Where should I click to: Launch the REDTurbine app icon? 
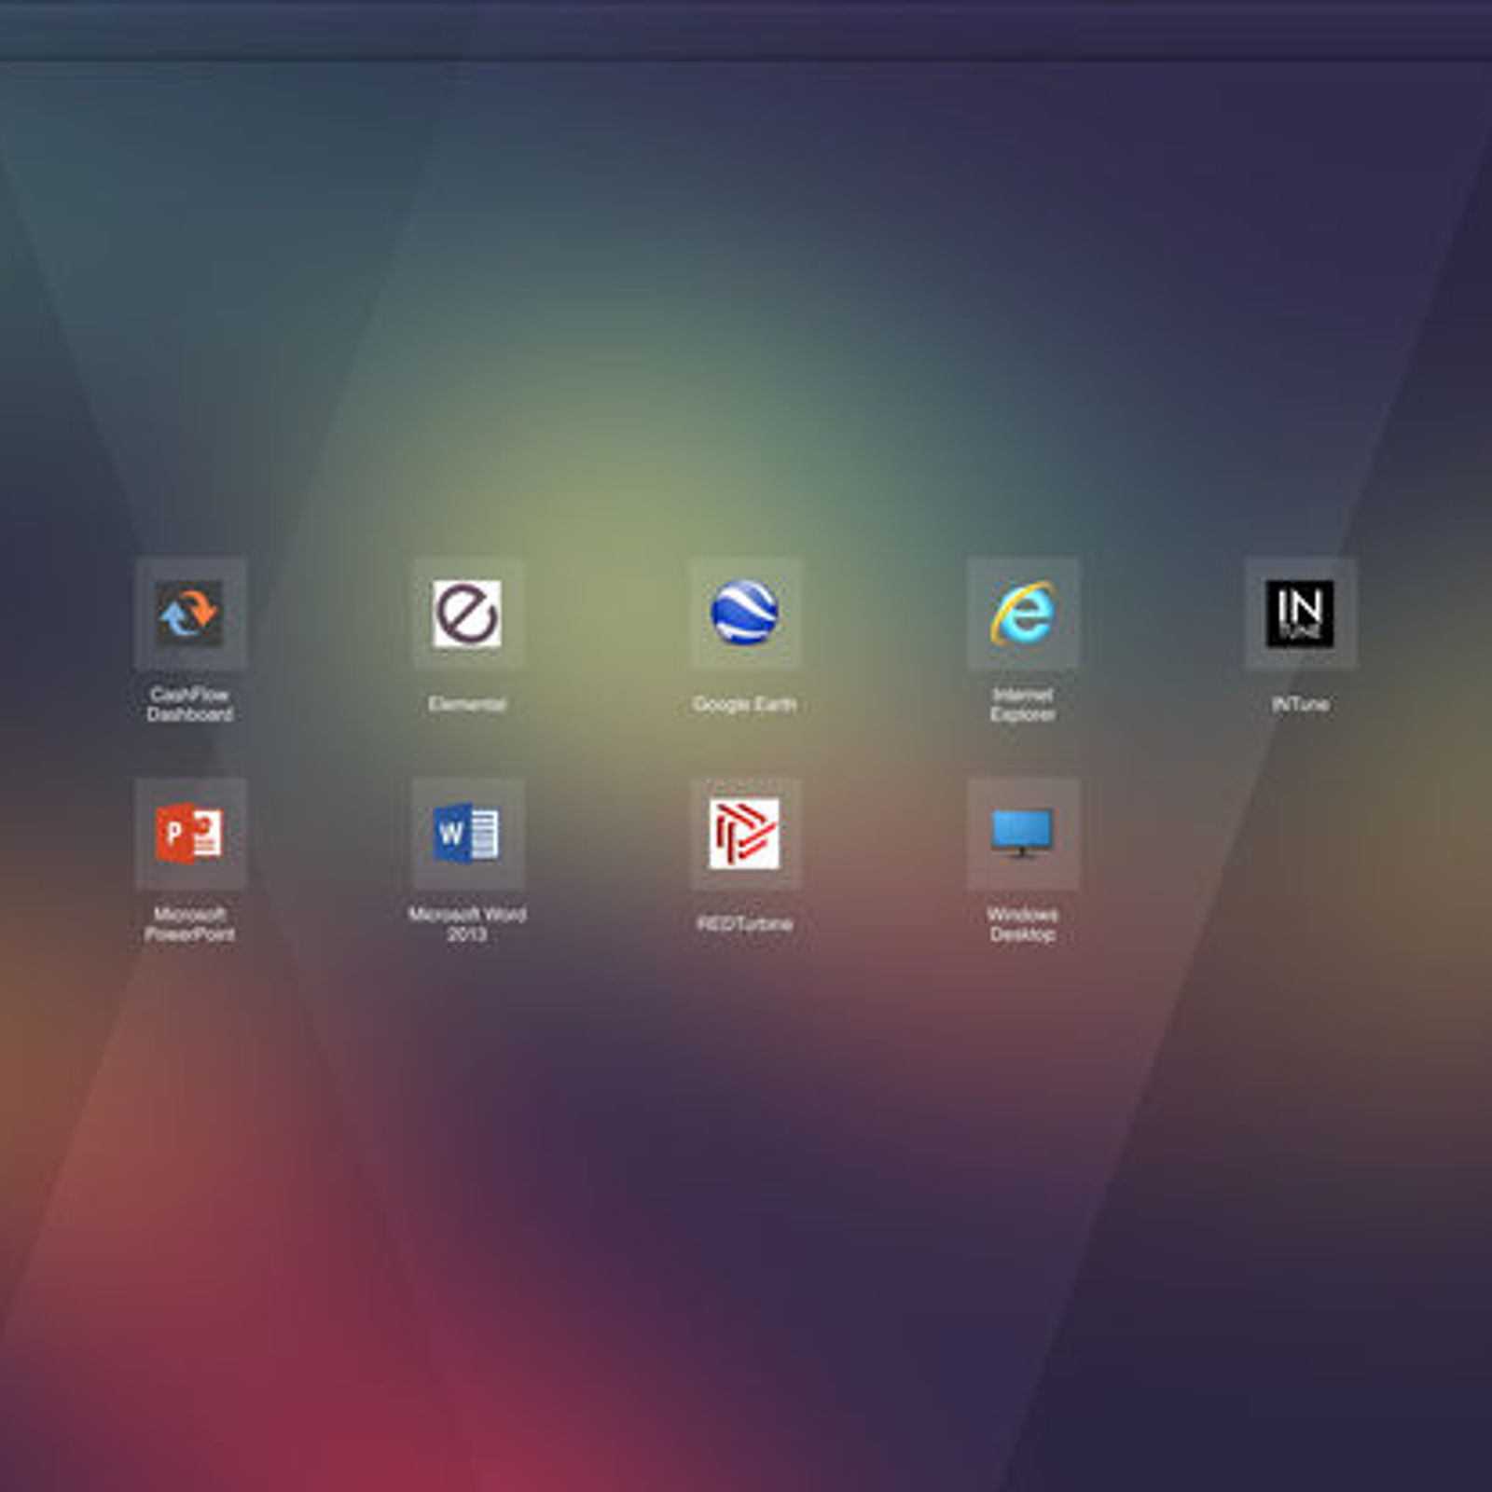tap(745, 834)
